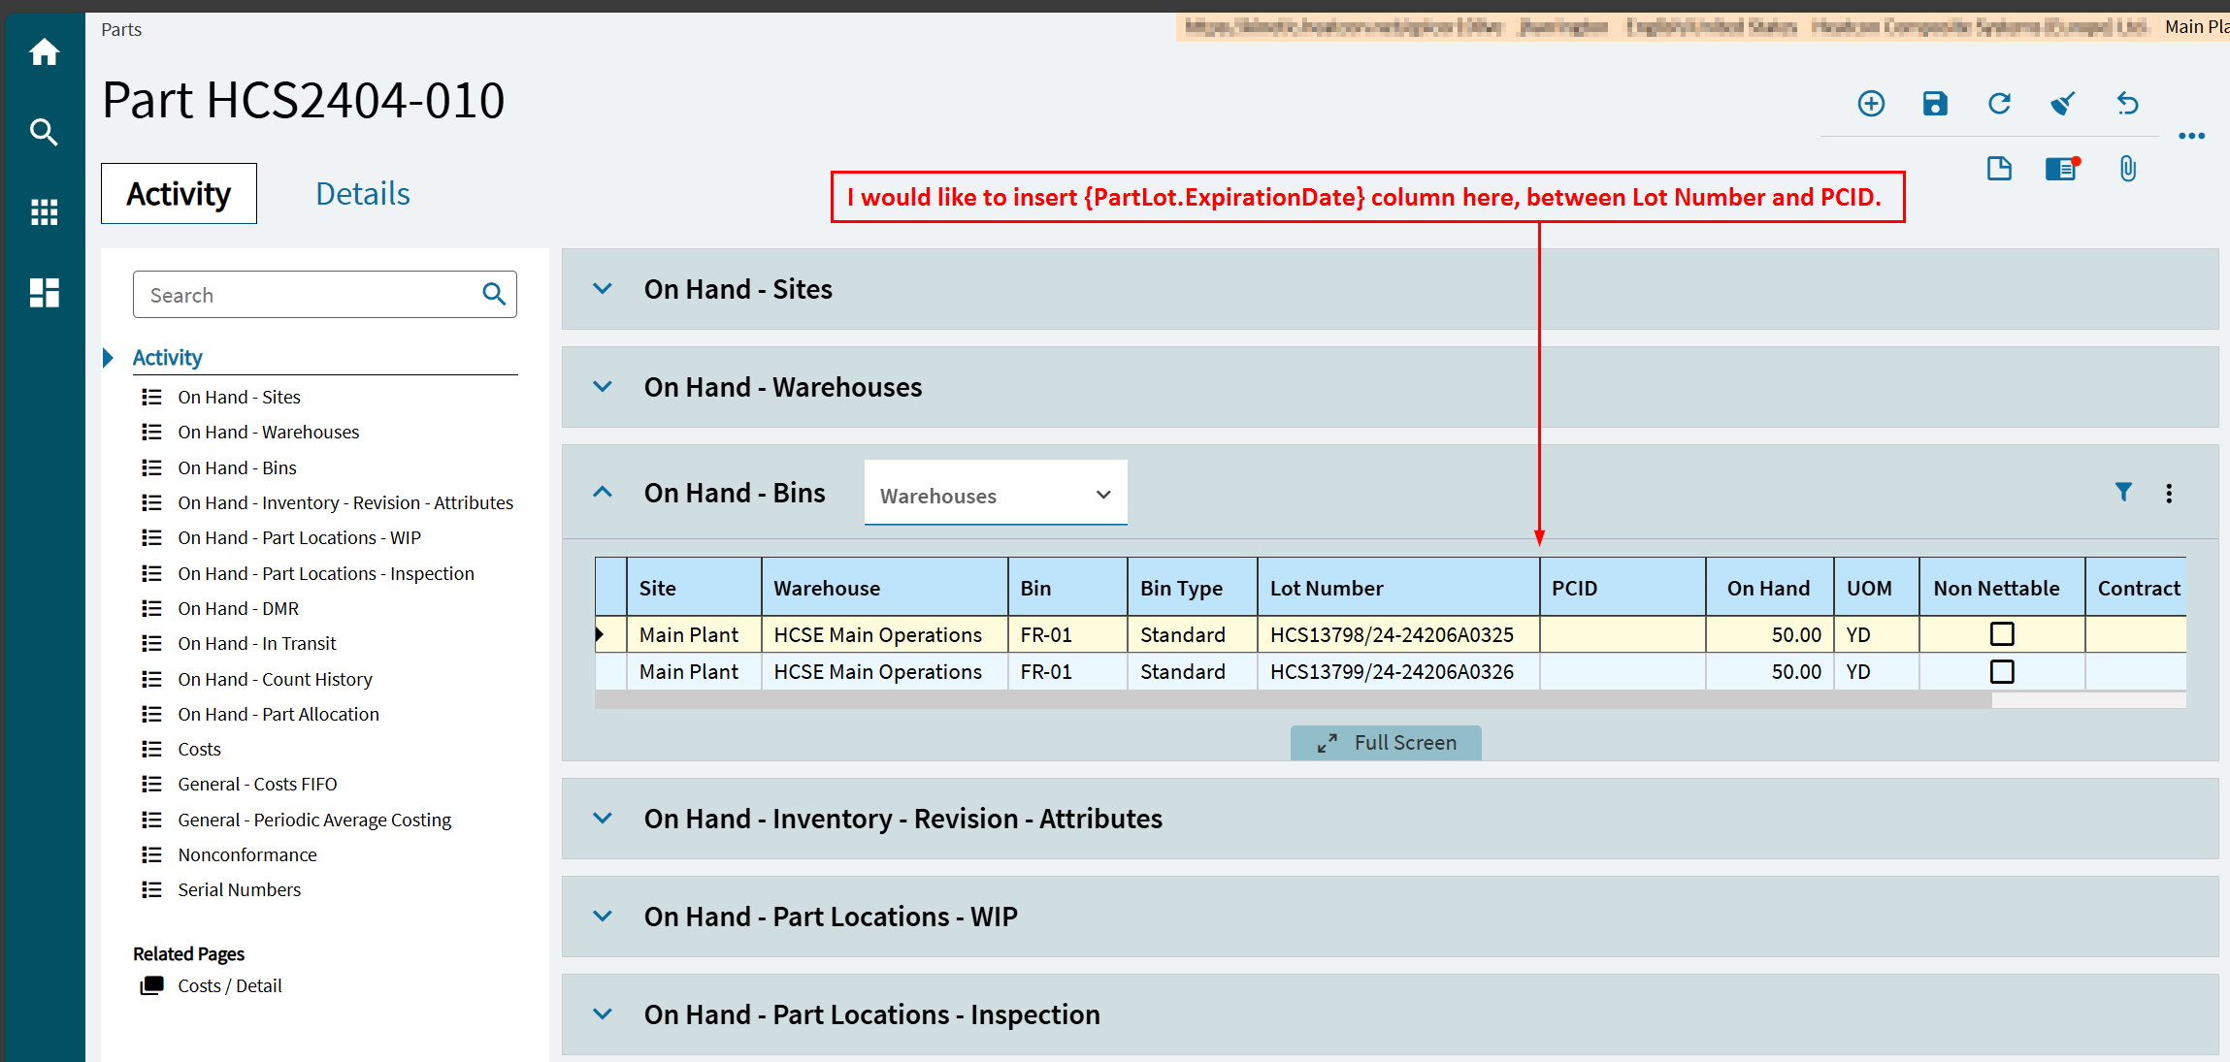Open attachments via the paperclip icon
Image resolution: width=2230 pixels, height=1062 pixels.
pos(2127,169)
